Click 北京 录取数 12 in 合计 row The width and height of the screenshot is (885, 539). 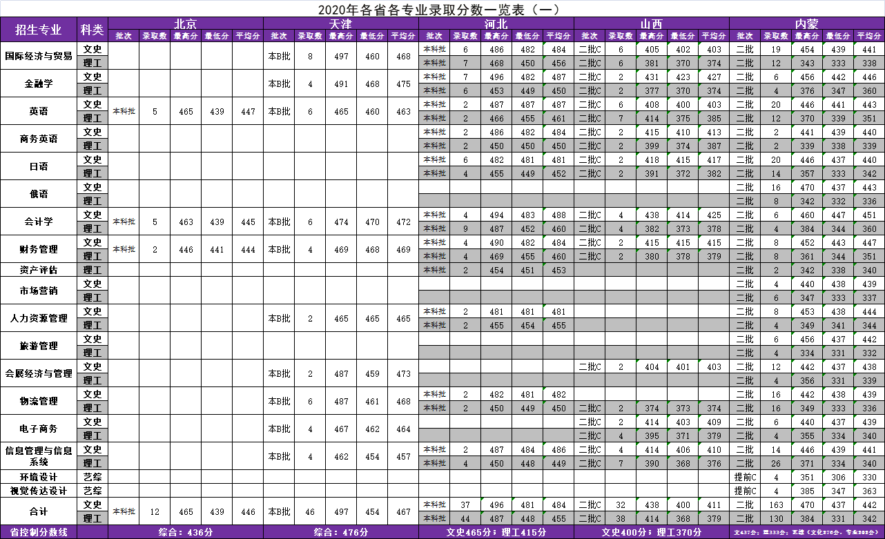click(x=155, y=511)
